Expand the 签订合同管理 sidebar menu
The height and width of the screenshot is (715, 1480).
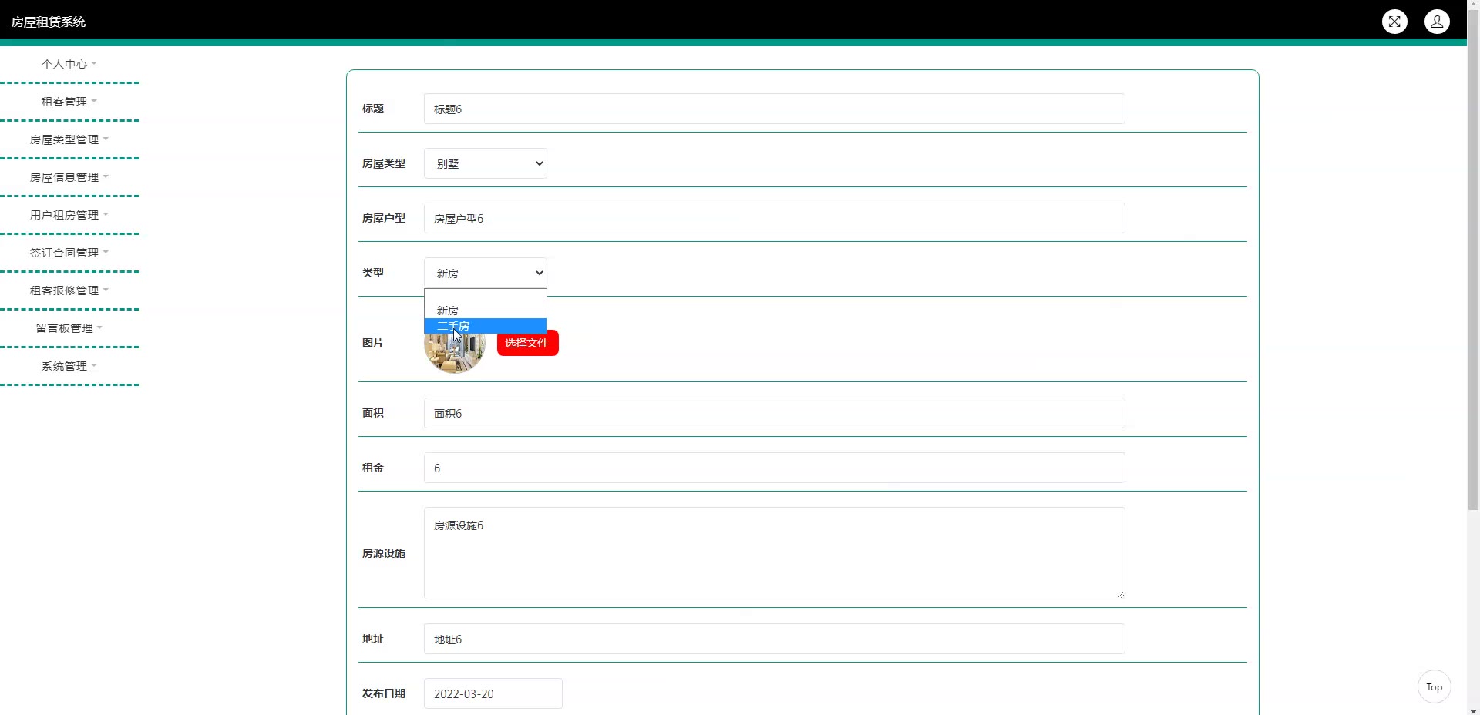69,253
